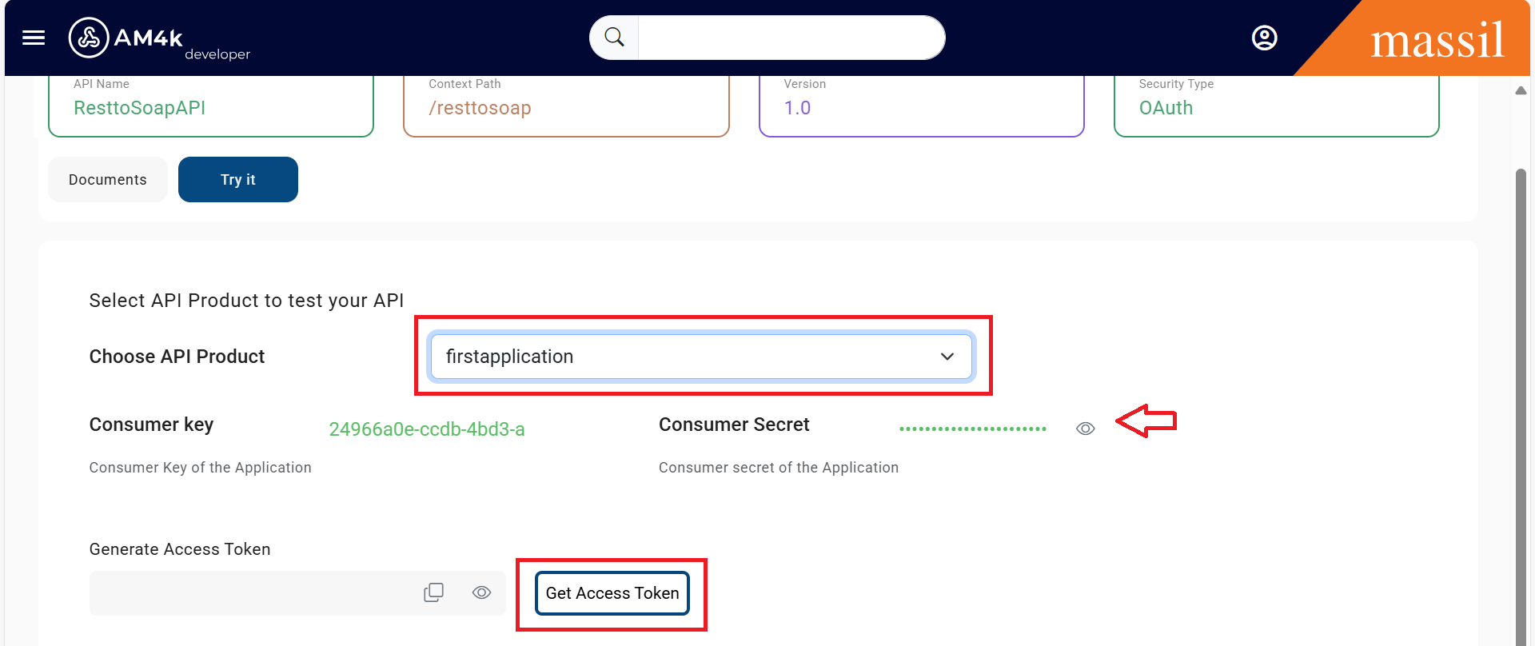Open the Choose API Product dropdown

pyautogui.click(x=700, y=357)
